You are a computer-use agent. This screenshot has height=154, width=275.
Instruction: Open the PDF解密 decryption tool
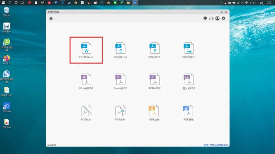click(188, 113)
